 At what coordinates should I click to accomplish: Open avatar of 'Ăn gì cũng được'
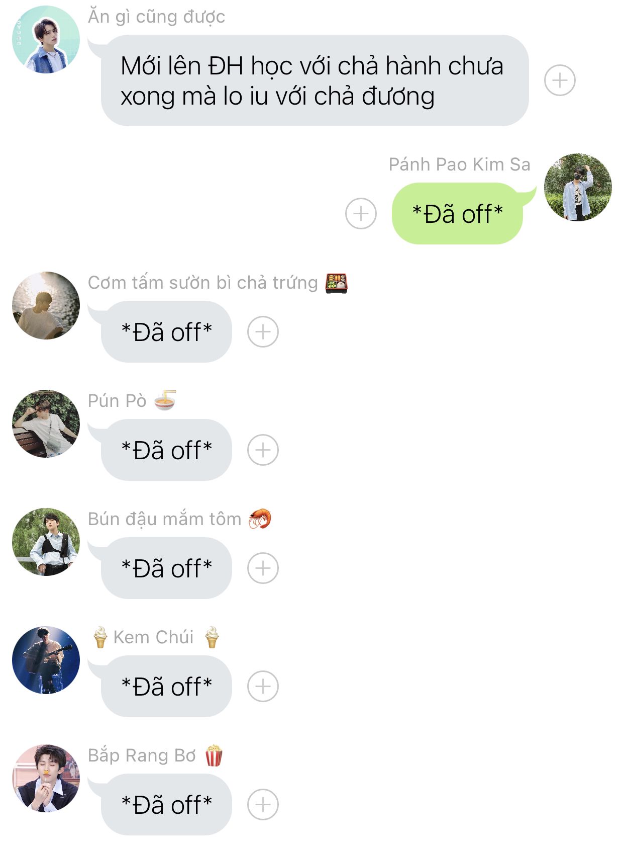coord(46,39)
